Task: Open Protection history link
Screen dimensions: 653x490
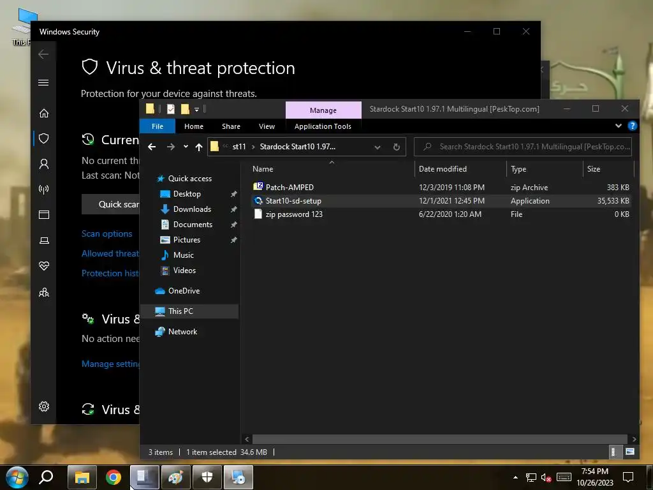Action: click(110, 273)
